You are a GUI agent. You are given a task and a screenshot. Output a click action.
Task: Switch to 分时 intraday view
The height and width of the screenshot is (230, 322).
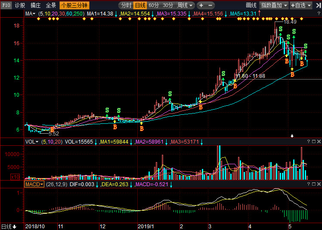click(x=126, y=6)
